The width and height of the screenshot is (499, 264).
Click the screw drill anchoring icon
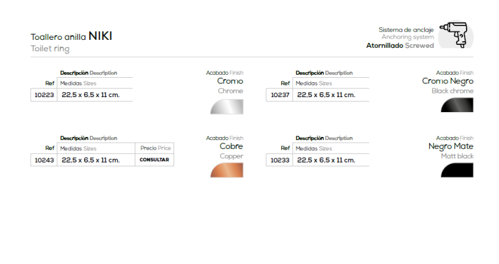455,34
